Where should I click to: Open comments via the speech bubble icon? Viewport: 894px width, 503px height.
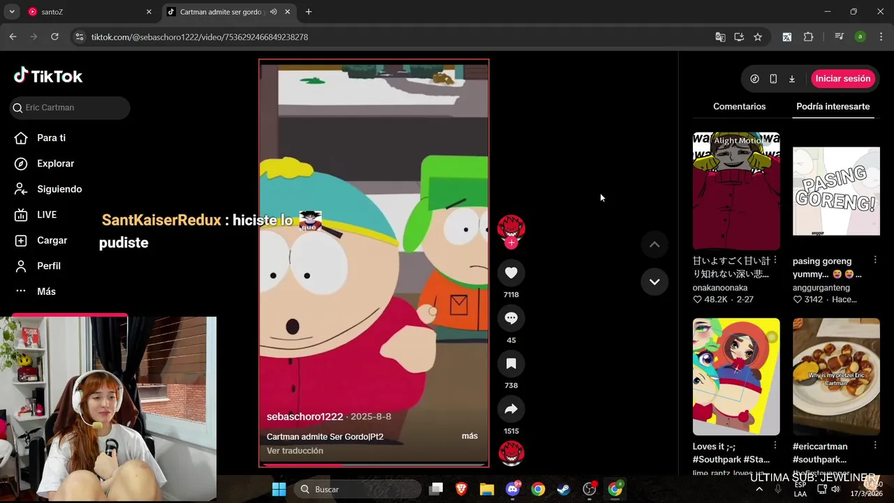[511, 318]
